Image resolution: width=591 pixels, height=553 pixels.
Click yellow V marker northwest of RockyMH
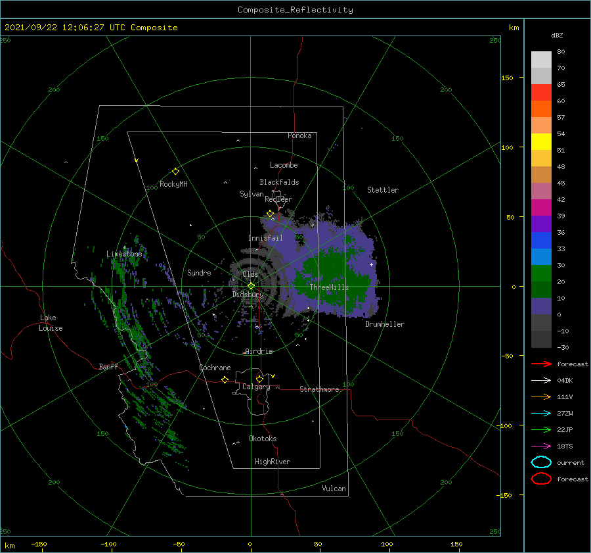click(137, 160)
